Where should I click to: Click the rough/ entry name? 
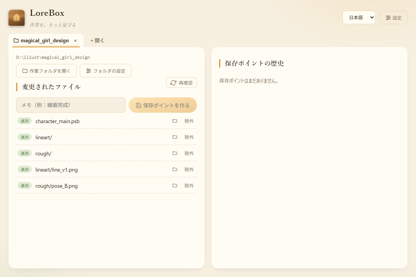tap(43, 154)
